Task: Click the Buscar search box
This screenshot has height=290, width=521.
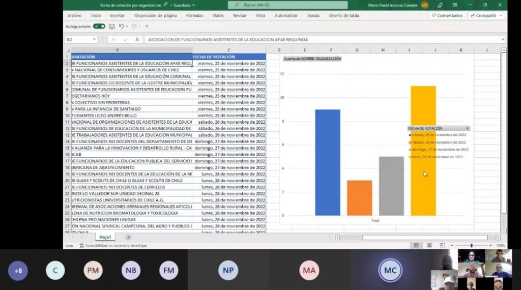Action: (x=287, y=5)
